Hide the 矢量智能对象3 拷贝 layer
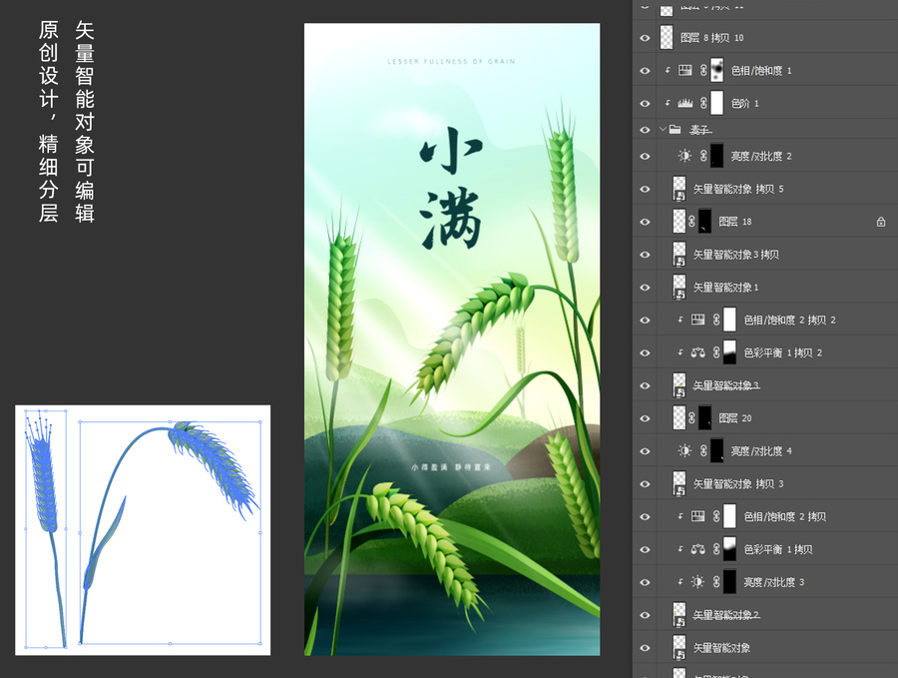898x678 pixels. (x=645, y=255)
